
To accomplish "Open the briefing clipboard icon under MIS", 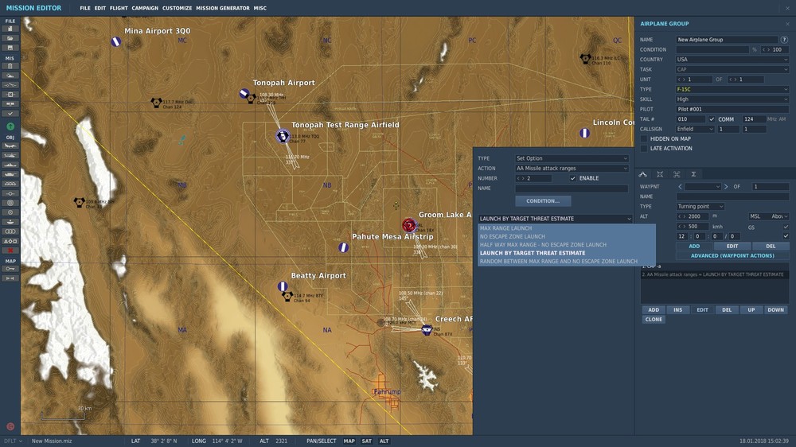I will [10, 66].
